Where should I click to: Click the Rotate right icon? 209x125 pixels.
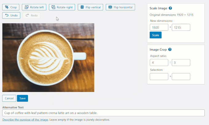53,7
